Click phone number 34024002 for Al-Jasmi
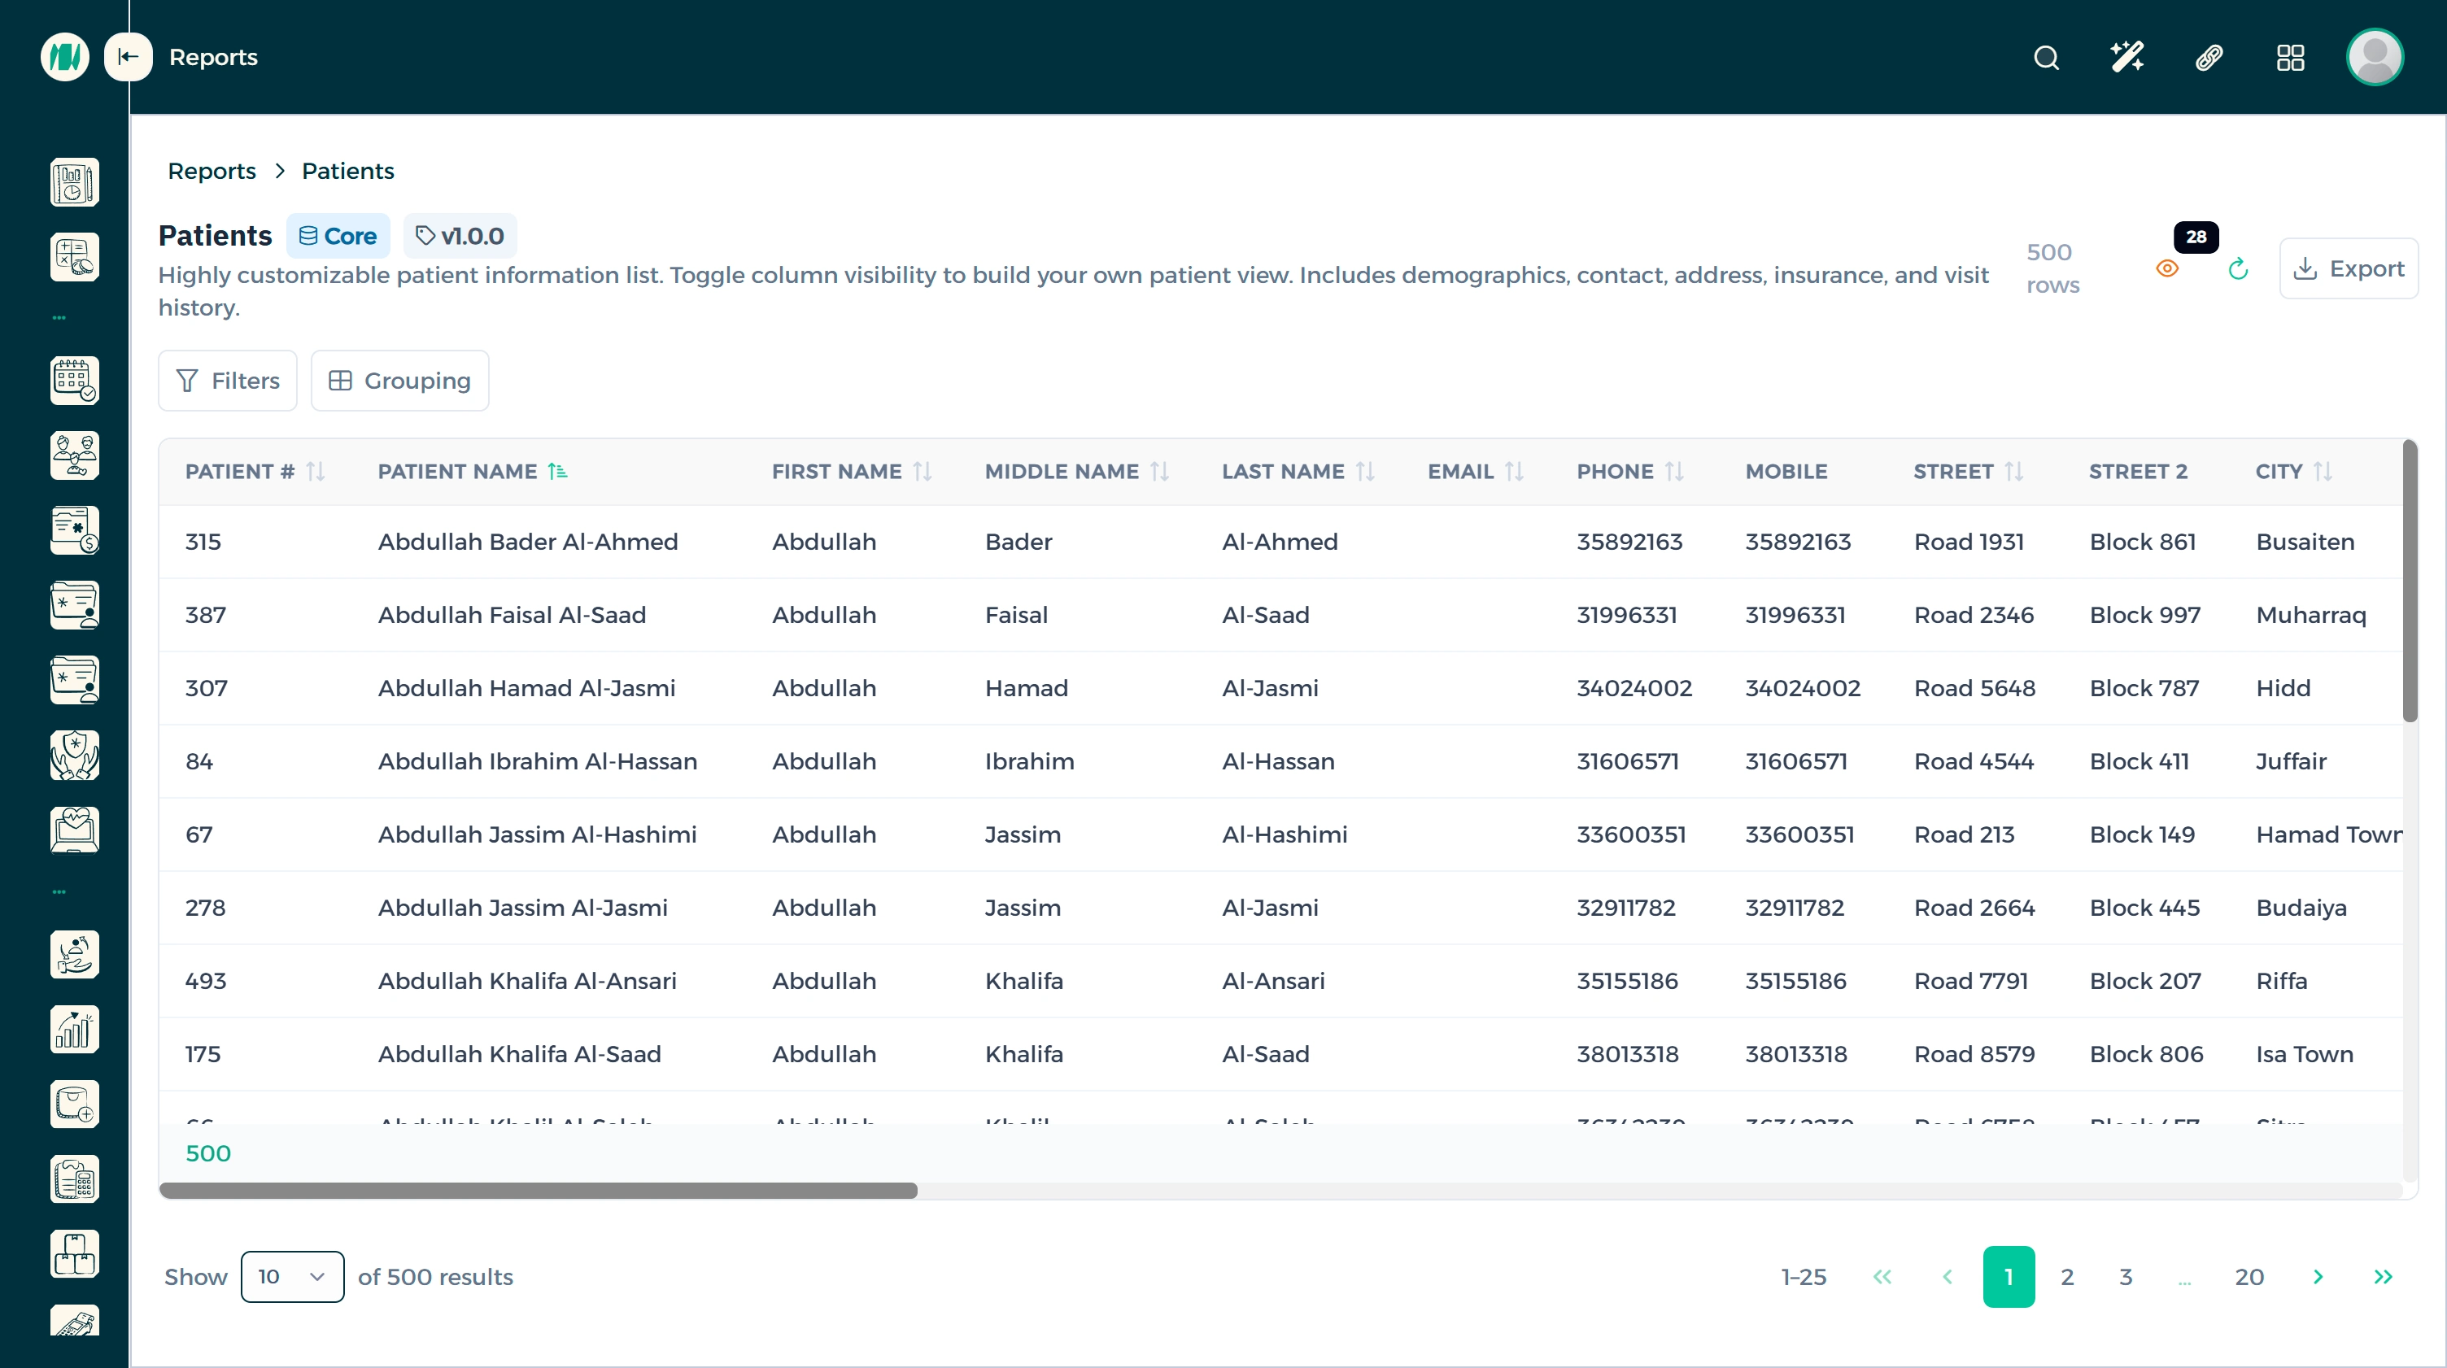This screenshot has width=2447, height=1368. coord(1634,688)
